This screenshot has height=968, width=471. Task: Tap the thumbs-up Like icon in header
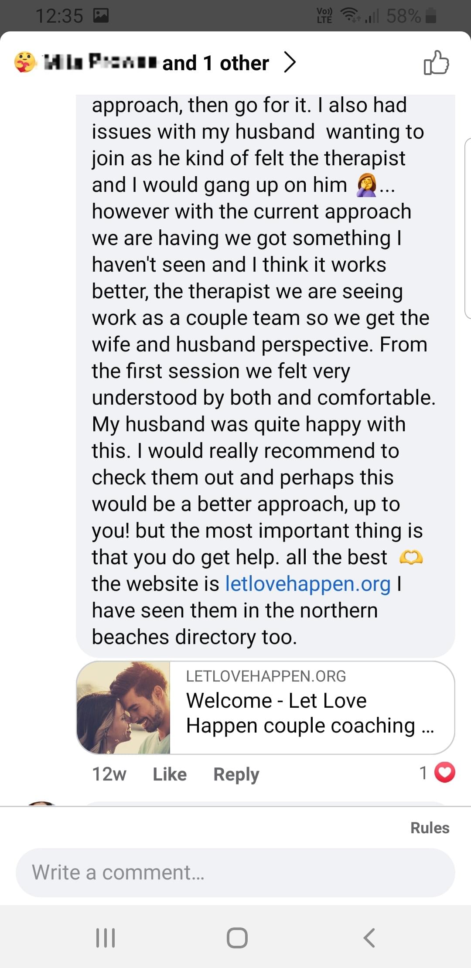click(436, 63)
